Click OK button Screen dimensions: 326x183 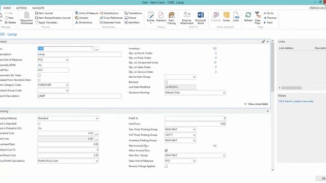[x=321, y=178]
